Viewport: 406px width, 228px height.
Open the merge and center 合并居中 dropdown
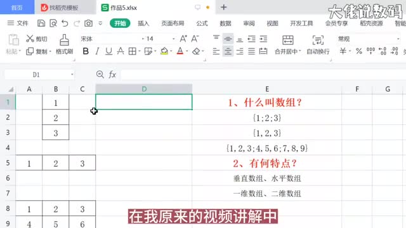tap(300, 51)
